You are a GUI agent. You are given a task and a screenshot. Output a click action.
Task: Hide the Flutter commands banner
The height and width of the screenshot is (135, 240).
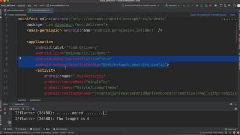click(x=232, y=15)
